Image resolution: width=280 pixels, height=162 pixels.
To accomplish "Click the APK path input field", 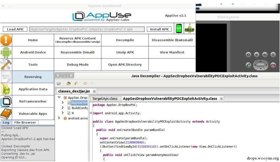I will [87, 29].
